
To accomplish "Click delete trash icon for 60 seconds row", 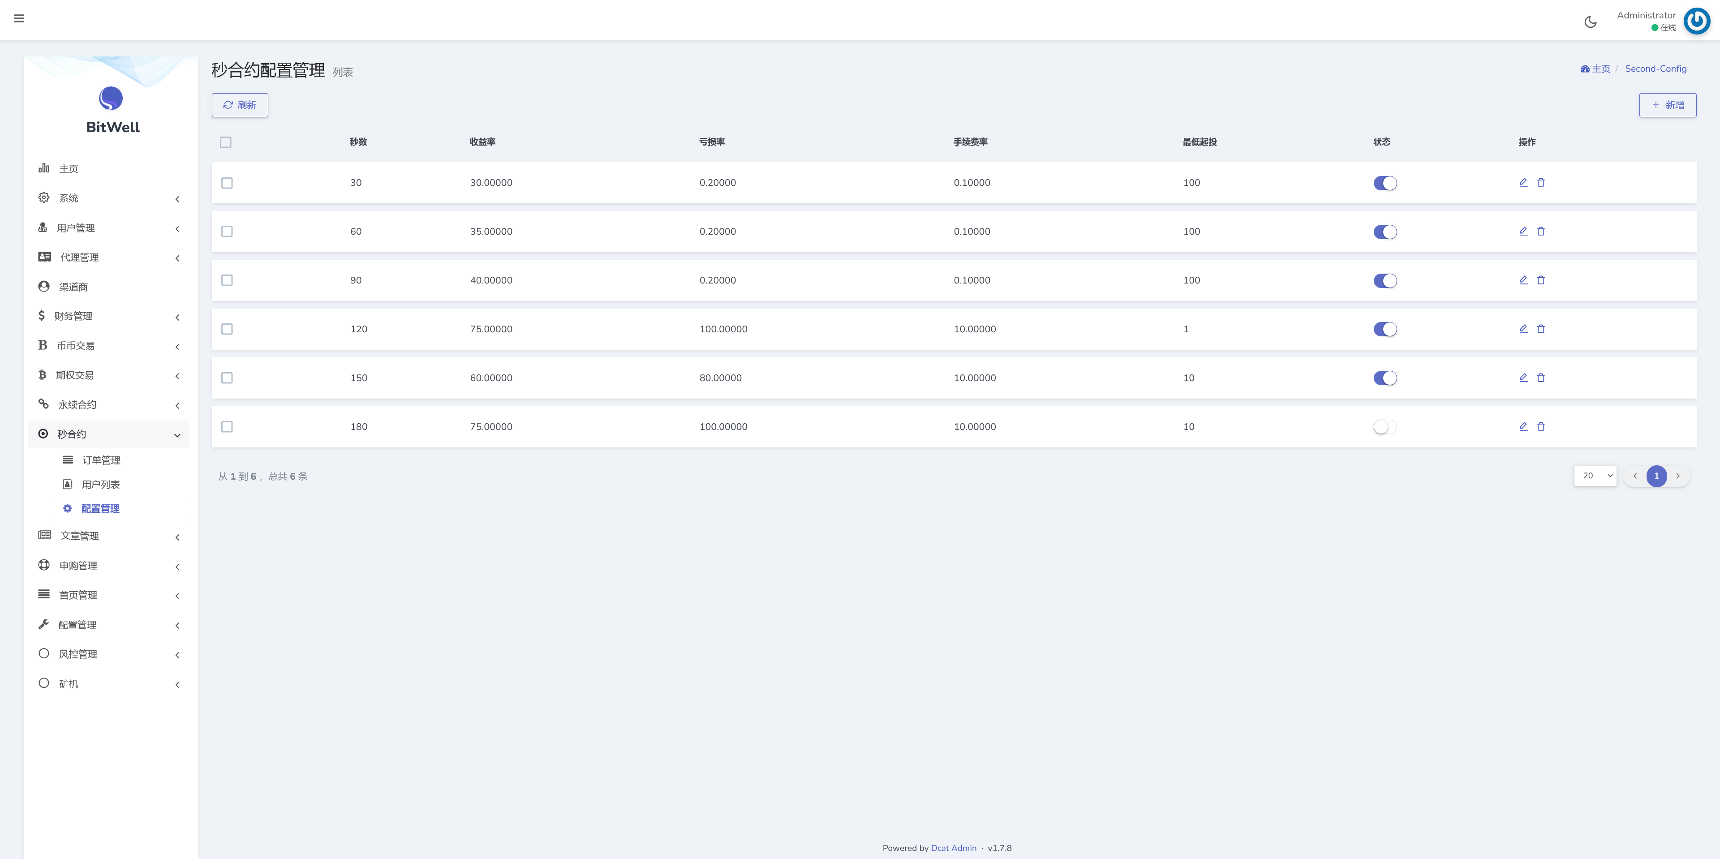I will click(x=1540, y=232).
